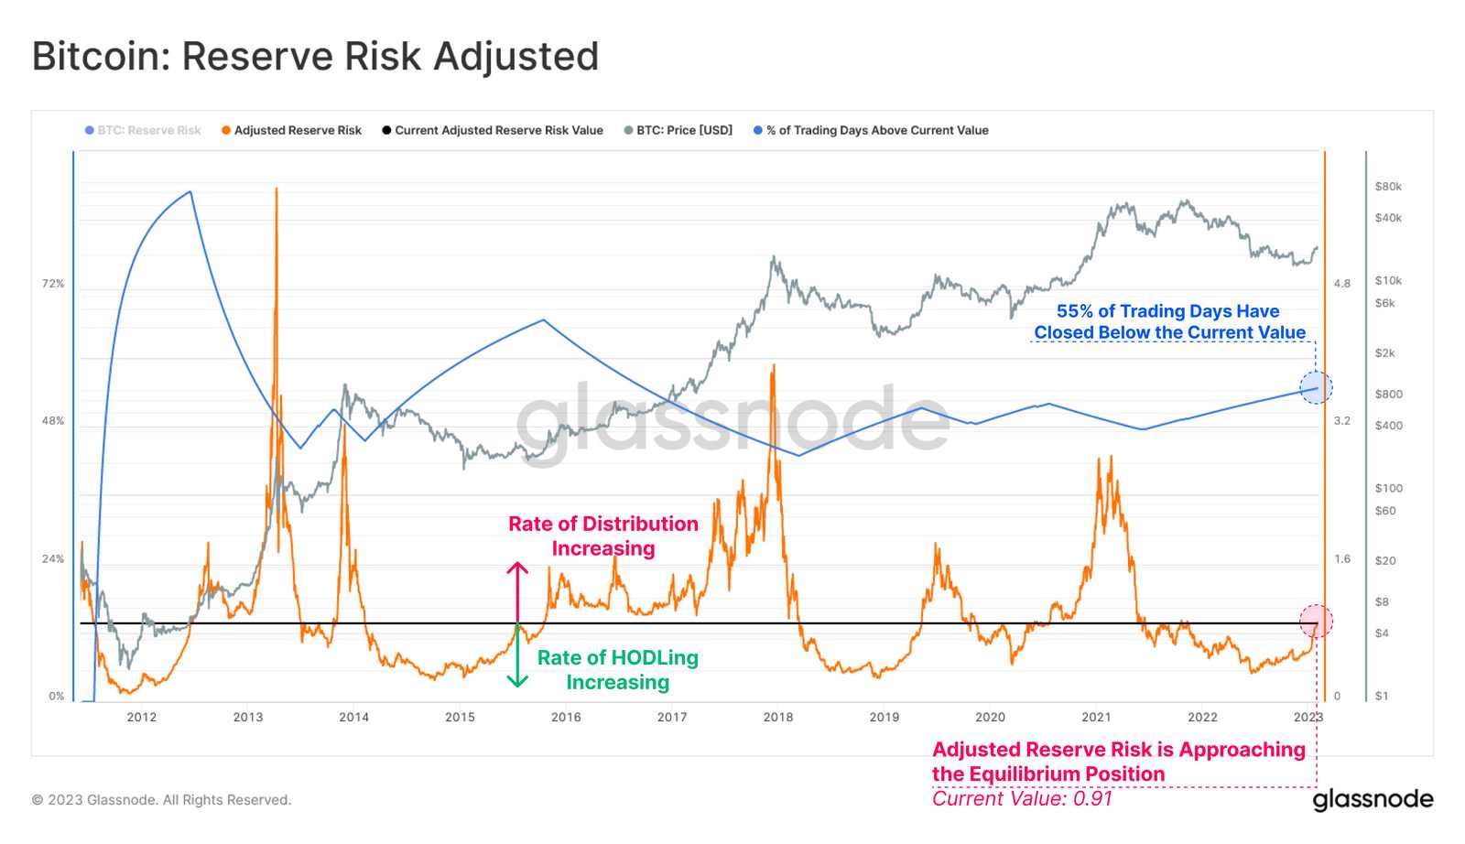Toggle Adjusted Reserve Risk legend series
Image resolution: width=1465 pixels, height=844 pixels.
point(291,131)
